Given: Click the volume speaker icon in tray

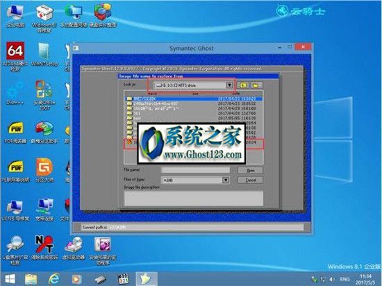Looking at the screenshot, I should coord(331,279).
